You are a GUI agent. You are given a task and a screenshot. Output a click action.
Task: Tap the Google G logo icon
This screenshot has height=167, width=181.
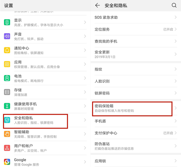tap(7, 162)
